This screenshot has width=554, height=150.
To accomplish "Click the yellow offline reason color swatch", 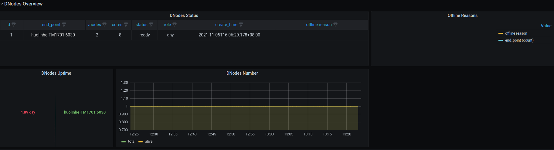I will click(x=501, y=33).
